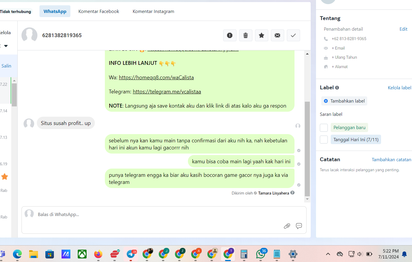Open the Komentar Instagram tab
This screenshot has height=262, width=412.
tap(153, 11)
